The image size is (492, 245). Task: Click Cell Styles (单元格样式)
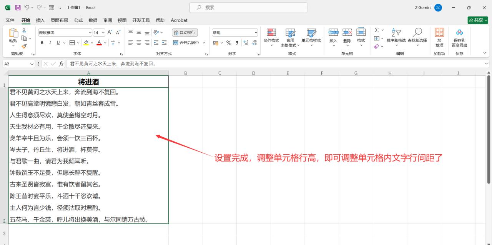tap(311, 37)
